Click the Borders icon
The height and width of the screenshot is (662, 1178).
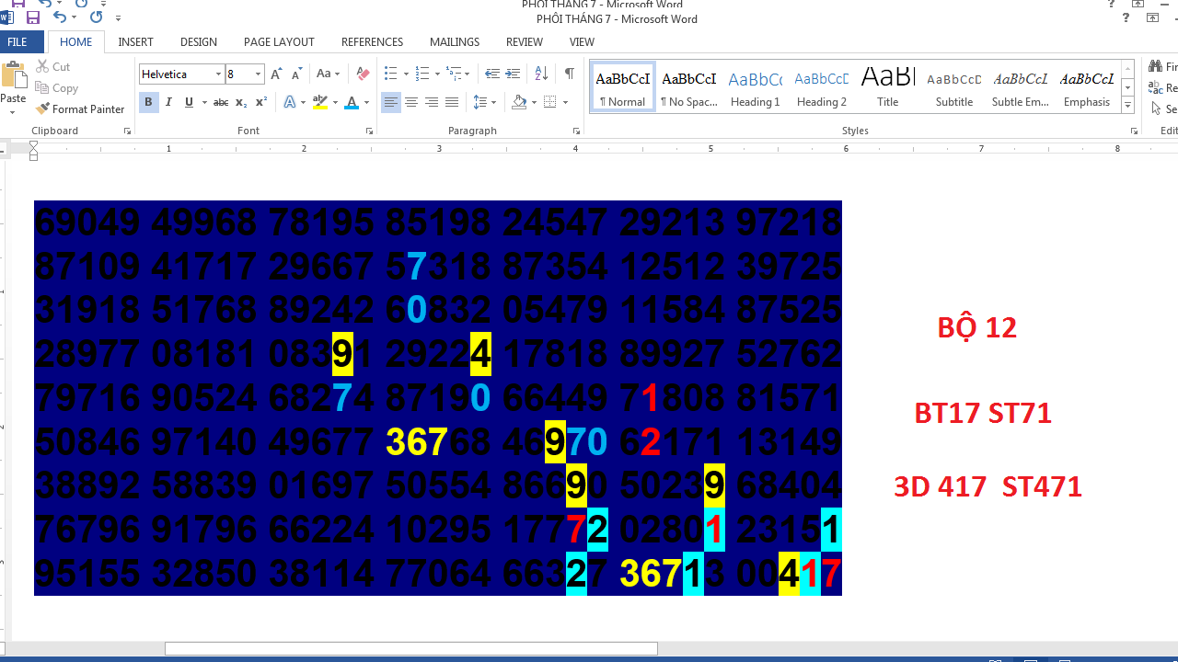550,102
